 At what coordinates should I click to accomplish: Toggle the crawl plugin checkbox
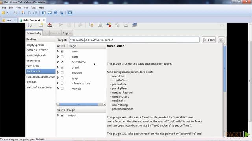(62, 67)
